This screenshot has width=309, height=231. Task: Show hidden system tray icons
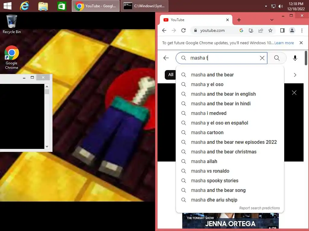point(266,6)
